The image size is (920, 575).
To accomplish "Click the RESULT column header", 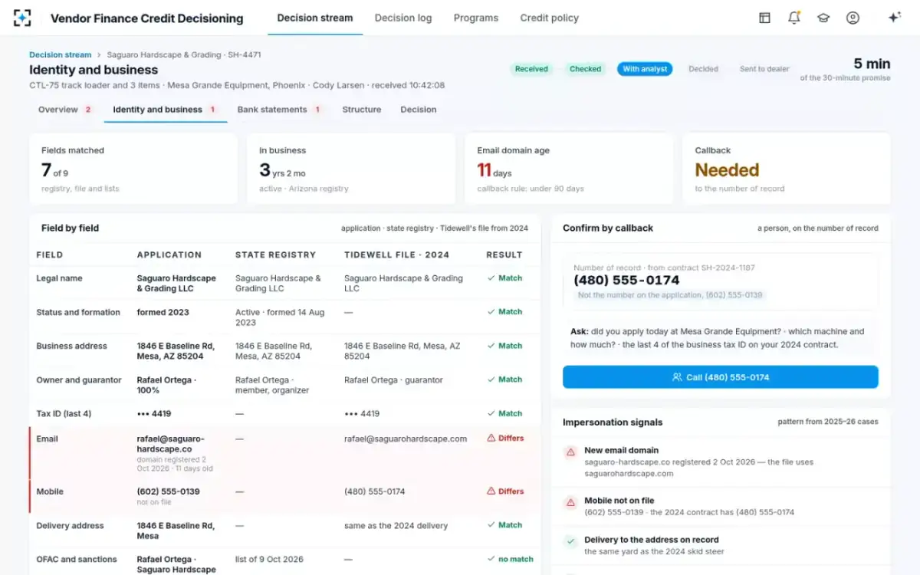I will [x=504, y=255].
